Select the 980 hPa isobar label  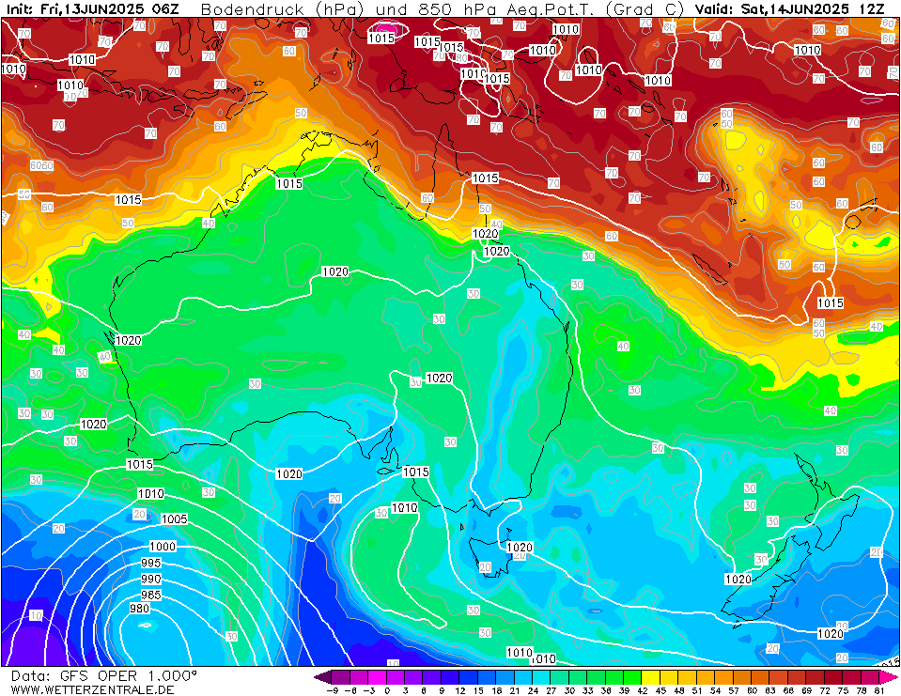pyautogui.click(x=139, y=608)
